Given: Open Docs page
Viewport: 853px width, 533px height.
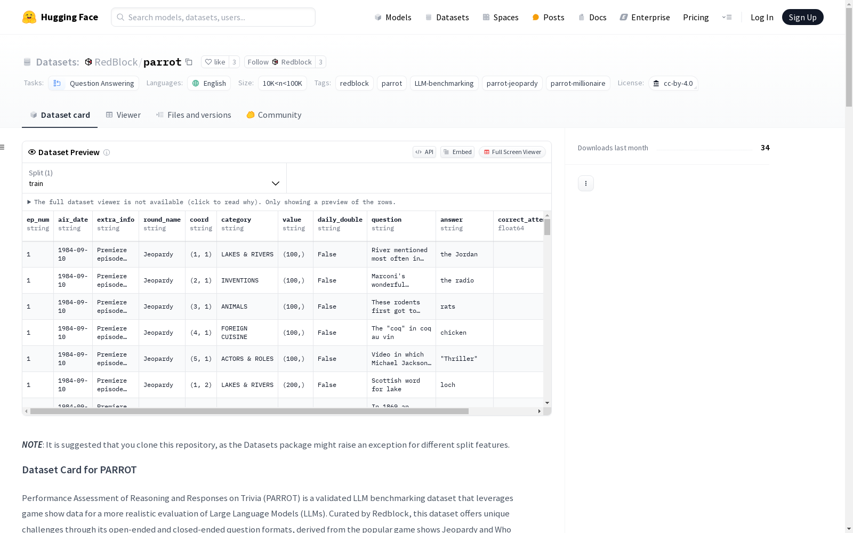Looking at the screenshot, I should (x=592, y=17).
